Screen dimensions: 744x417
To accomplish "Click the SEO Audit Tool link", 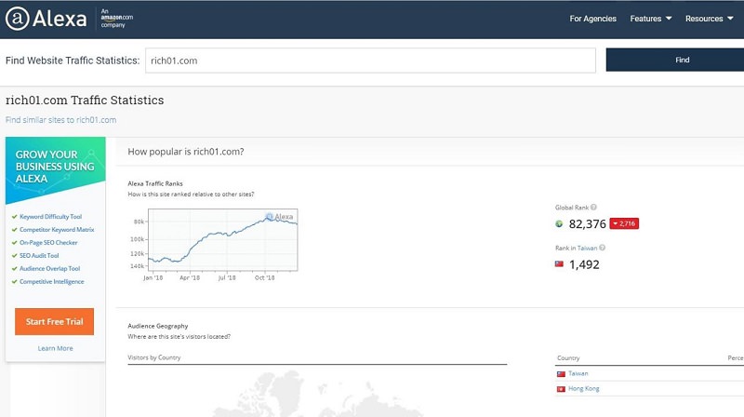I will (x=39, y=256).
